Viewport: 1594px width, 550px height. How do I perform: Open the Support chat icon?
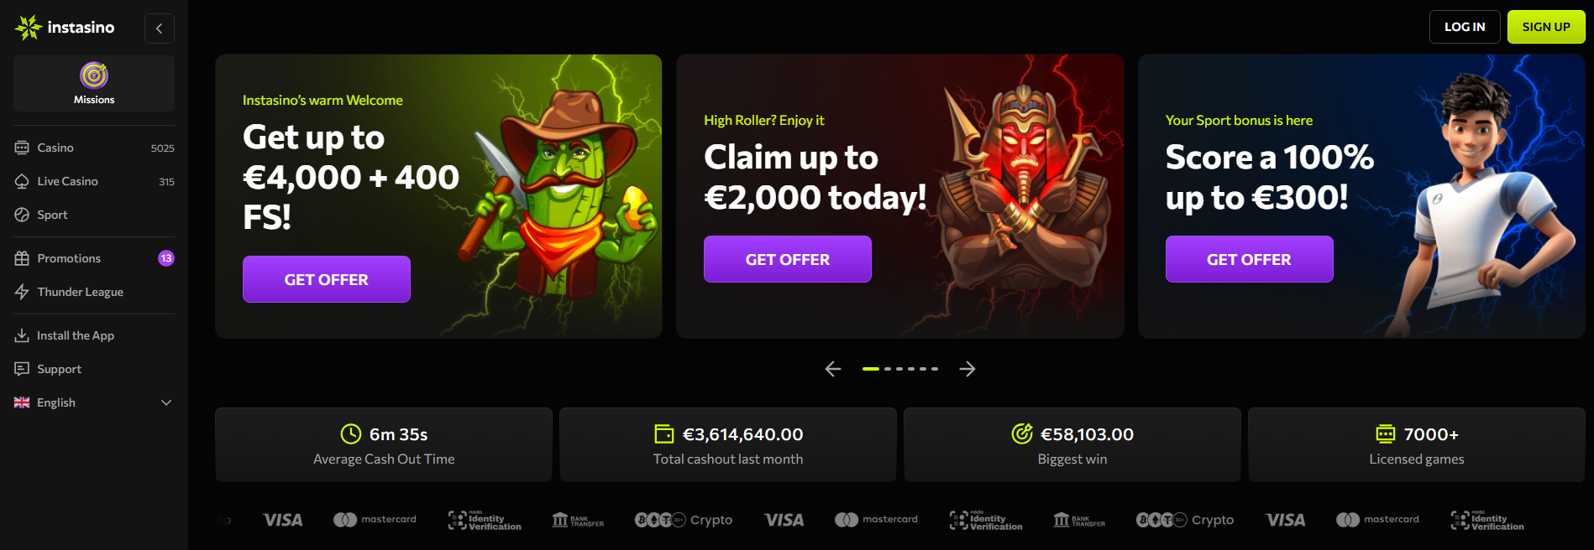coord(22,369)
